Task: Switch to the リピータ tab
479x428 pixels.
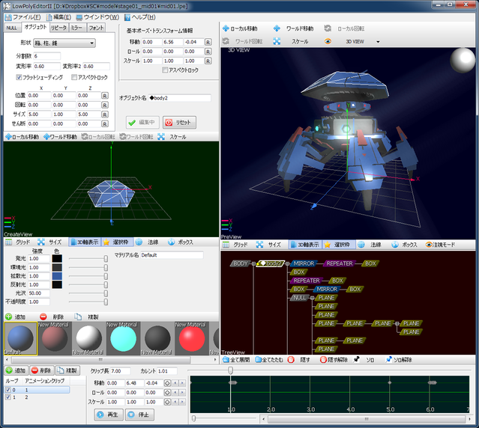Action: click(x=58, y=28)
